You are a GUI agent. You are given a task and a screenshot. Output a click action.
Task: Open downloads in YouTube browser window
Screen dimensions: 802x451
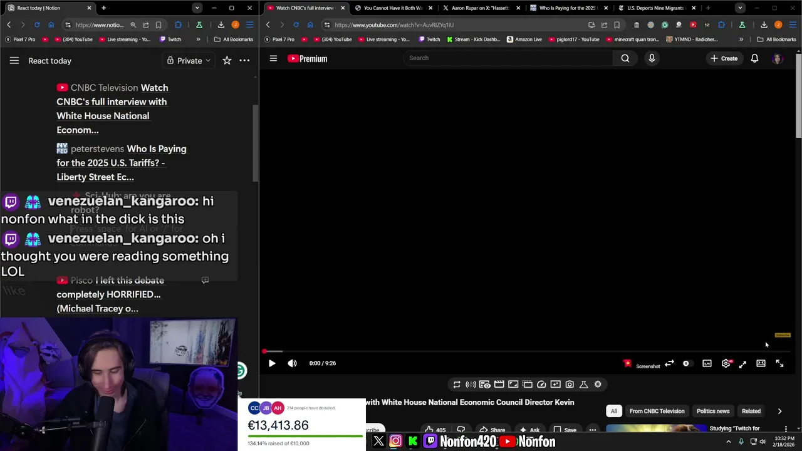tap(764, 25)
